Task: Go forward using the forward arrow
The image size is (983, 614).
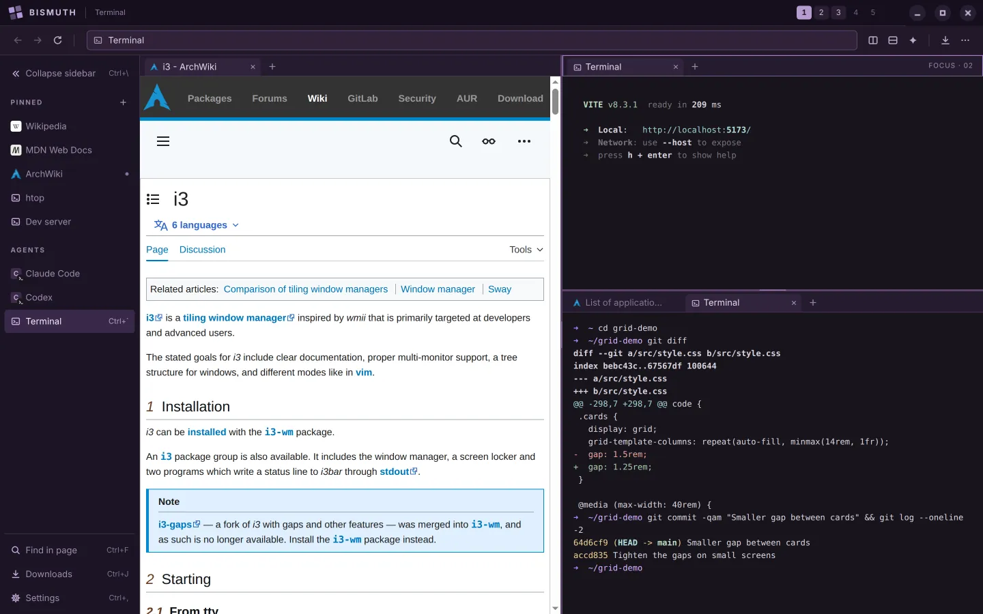Action: click(38, 40)
